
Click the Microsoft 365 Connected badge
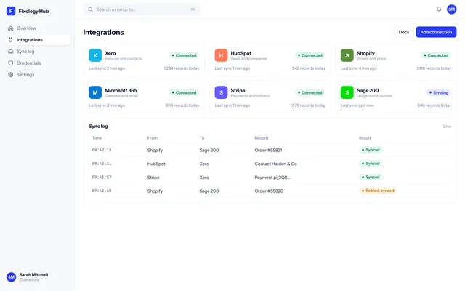[x=184, y=92]
